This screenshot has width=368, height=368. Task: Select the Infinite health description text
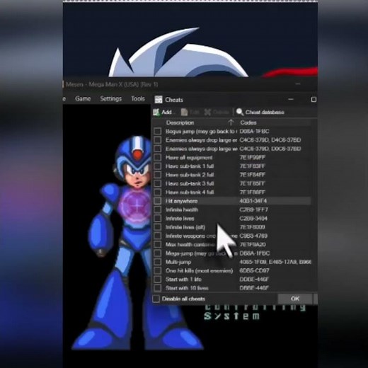coord(182,209)
